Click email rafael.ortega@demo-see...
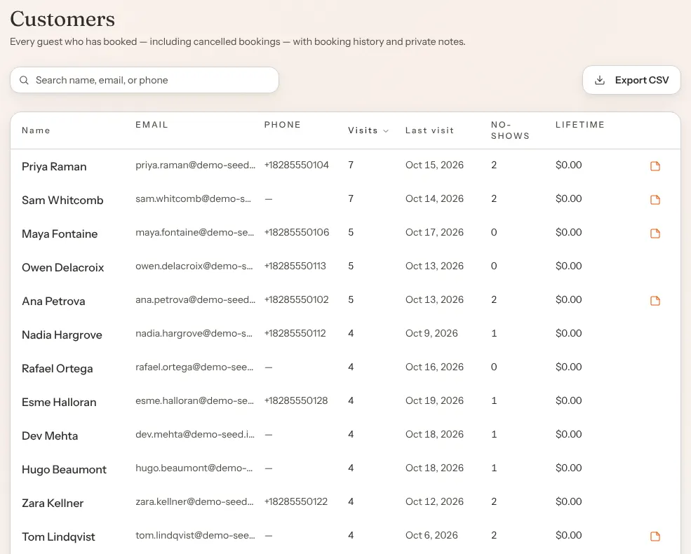 tap(194, 367)
